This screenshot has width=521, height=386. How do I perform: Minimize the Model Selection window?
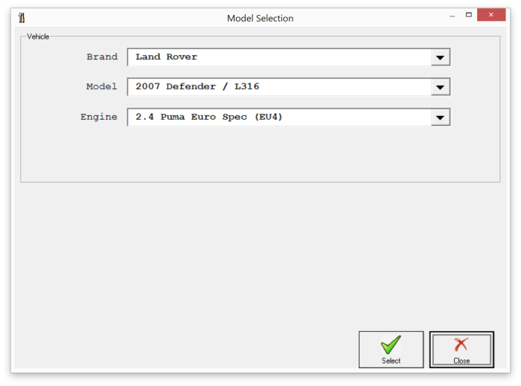(x=452, y=16)
